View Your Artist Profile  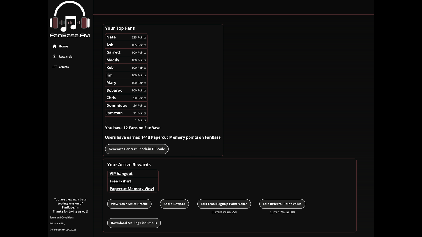[x=129, y=204]
